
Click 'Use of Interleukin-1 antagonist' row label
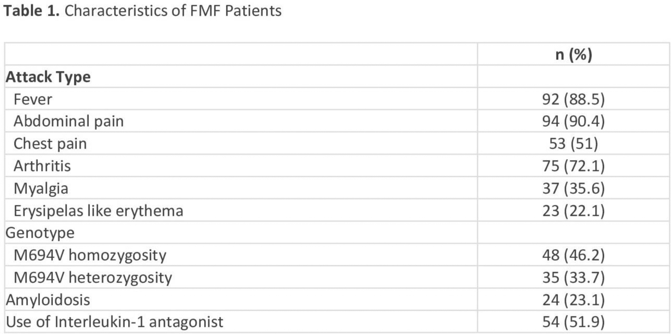[x=115, y=322]
